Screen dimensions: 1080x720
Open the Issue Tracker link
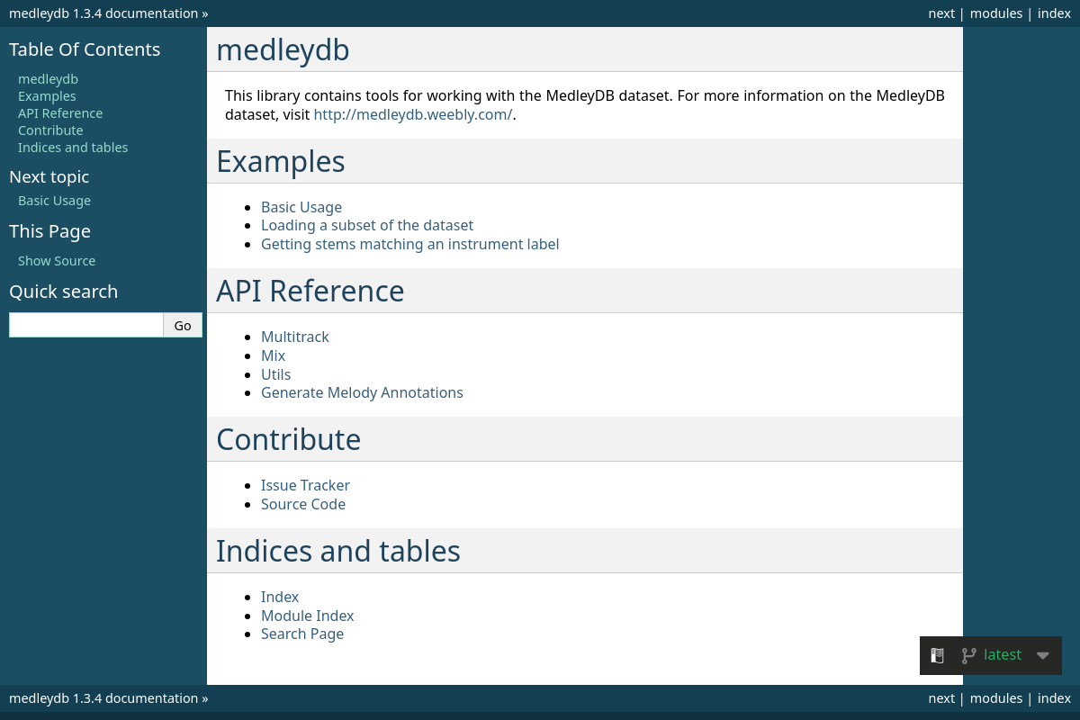pos(305,485)
